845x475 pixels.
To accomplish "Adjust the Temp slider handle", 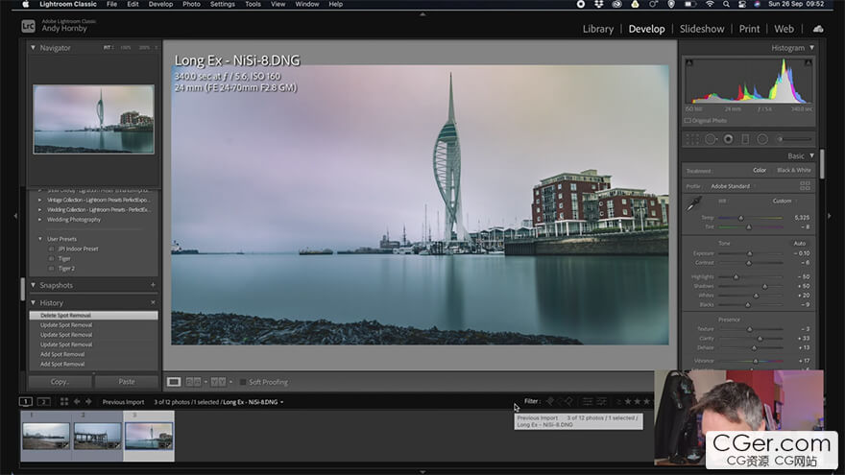I will [x=740, y=218].
